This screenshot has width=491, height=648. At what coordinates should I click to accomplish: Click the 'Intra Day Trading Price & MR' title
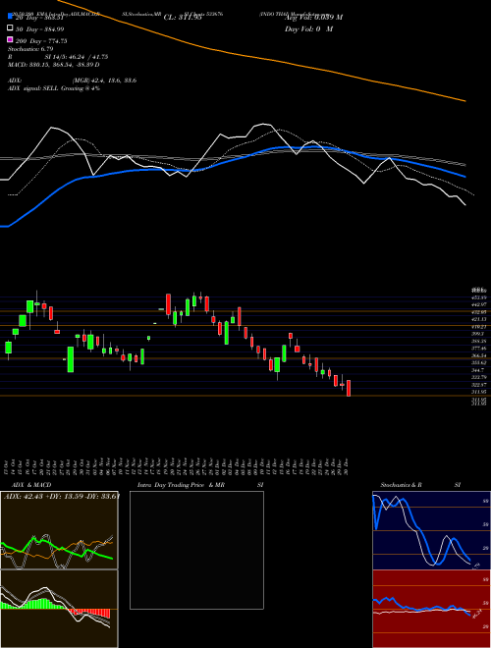pos(181,485)
